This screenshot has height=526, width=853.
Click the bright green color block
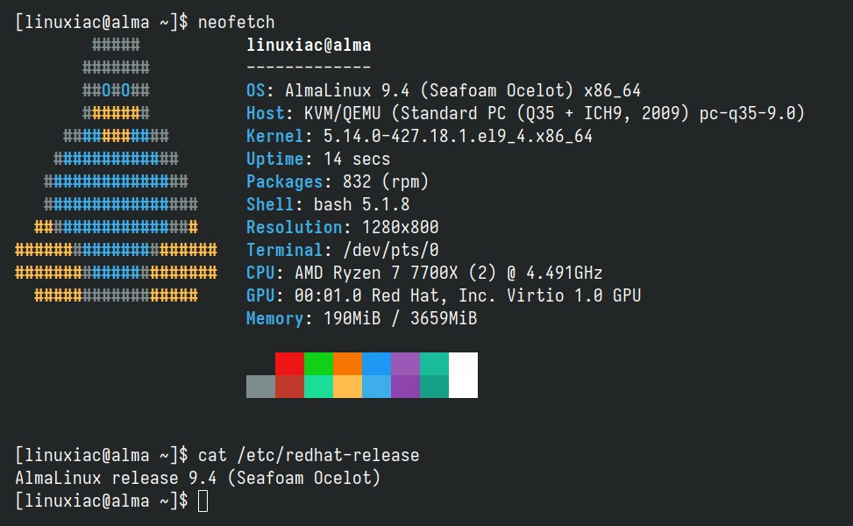click(318, 364)
